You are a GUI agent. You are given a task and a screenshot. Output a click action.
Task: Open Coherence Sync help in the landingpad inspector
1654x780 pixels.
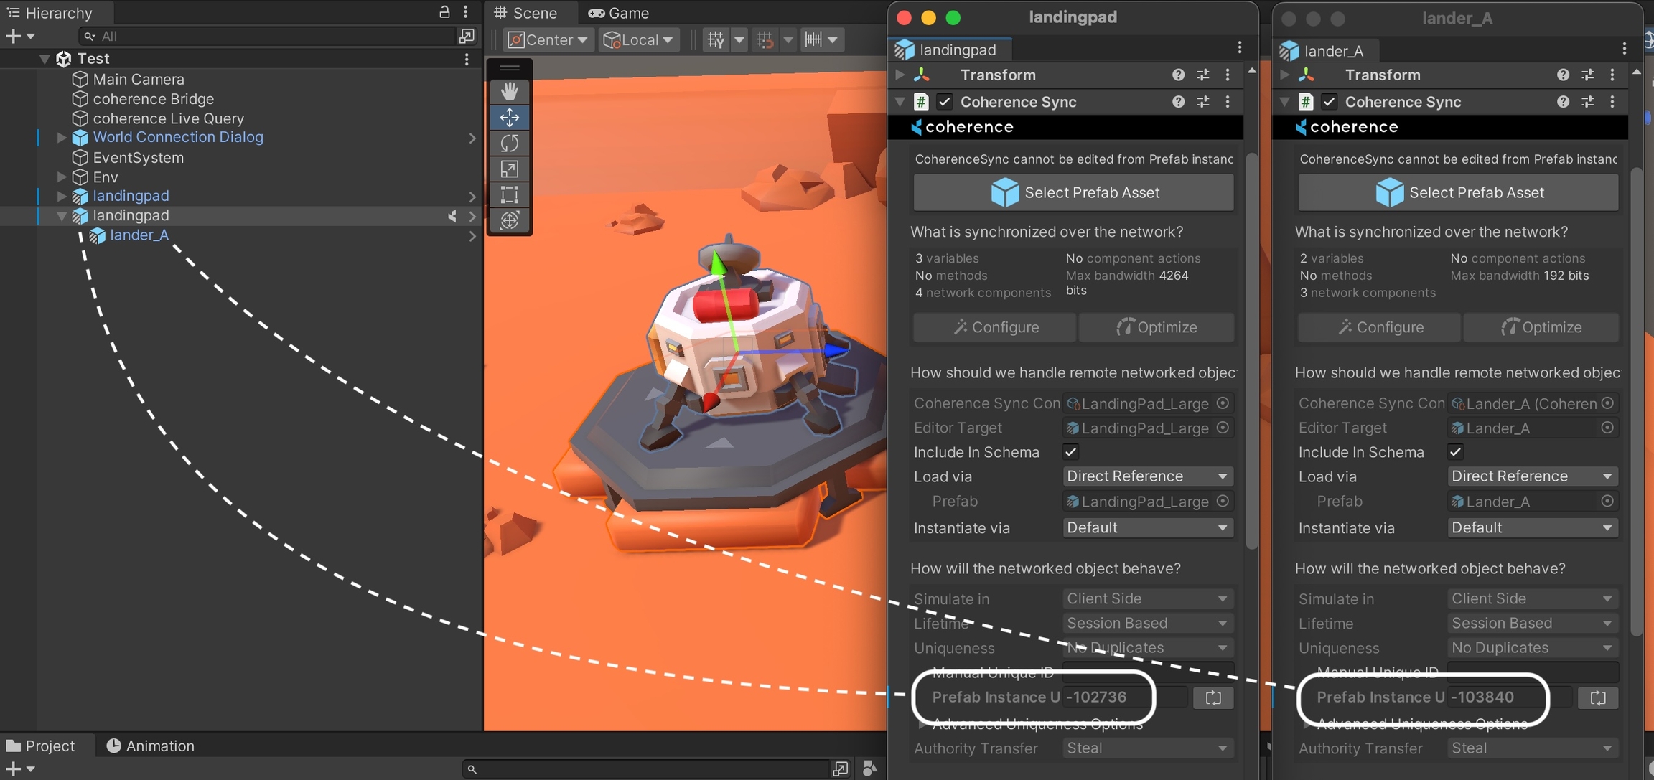point(1178,102)
